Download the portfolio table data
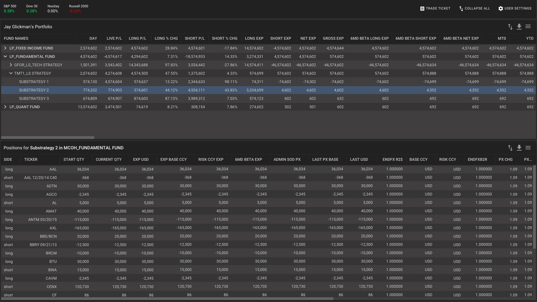 click(x=519, y=27)
